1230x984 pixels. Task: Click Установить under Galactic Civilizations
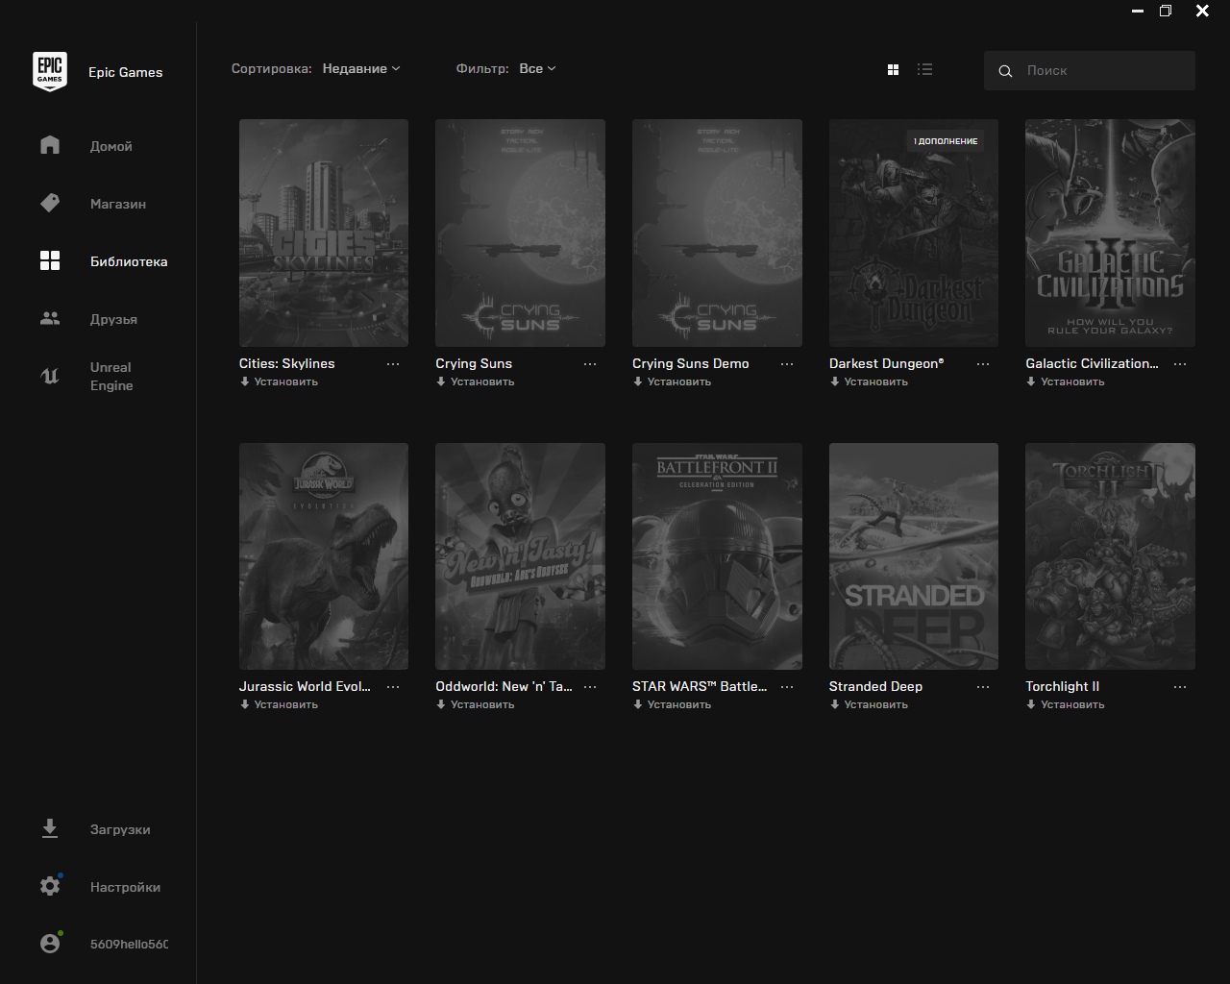(1066, 381)
